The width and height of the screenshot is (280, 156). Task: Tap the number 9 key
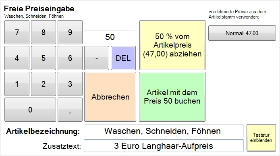click(x=70, y=32)
